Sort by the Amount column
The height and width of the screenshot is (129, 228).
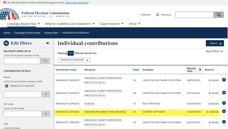click(211, 70)
